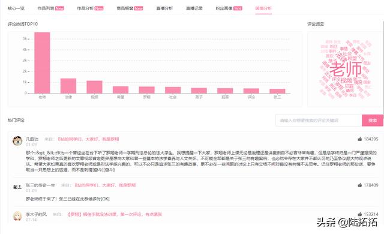This screenshot has height=234, width=384.
Task: Click the 5k axis label
Action: point(25,38)
